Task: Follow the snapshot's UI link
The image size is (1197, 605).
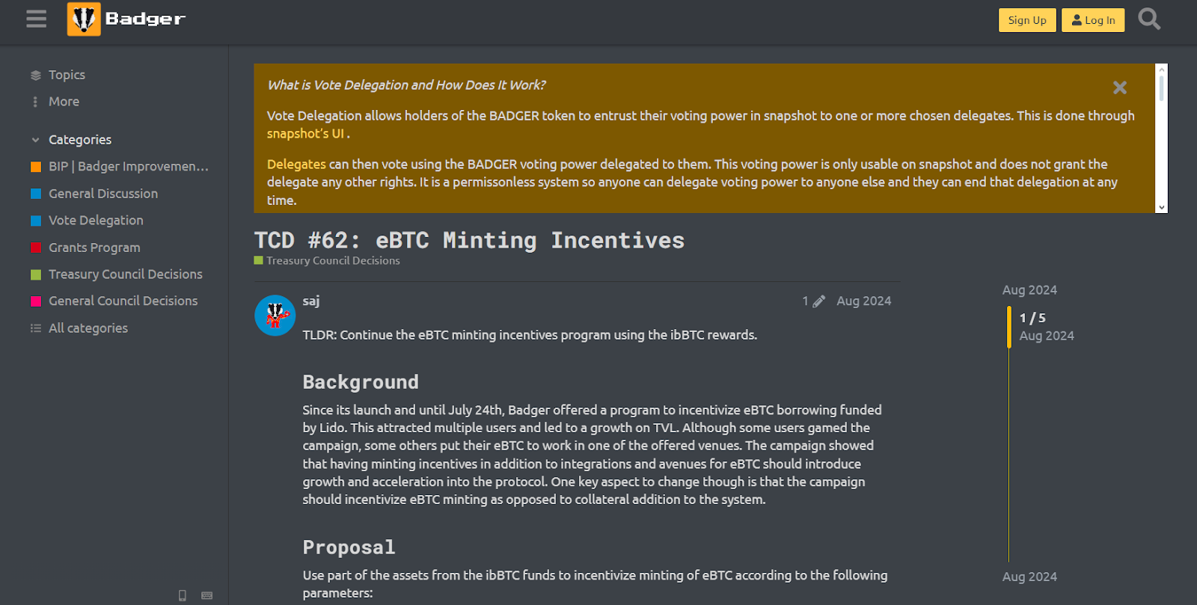Action: (x=305, y=134)
